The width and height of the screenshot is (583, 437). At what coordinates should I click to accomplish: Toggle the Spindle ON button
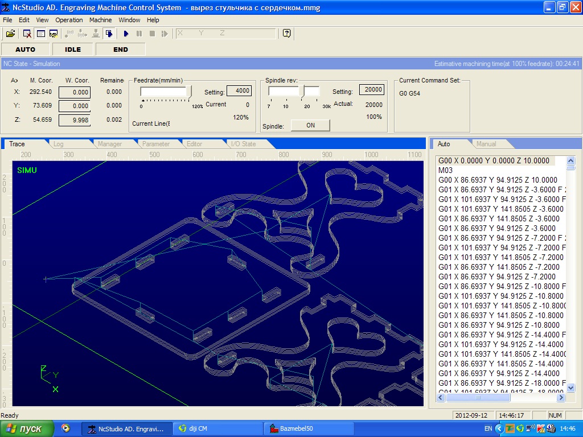tap(310, 126)
